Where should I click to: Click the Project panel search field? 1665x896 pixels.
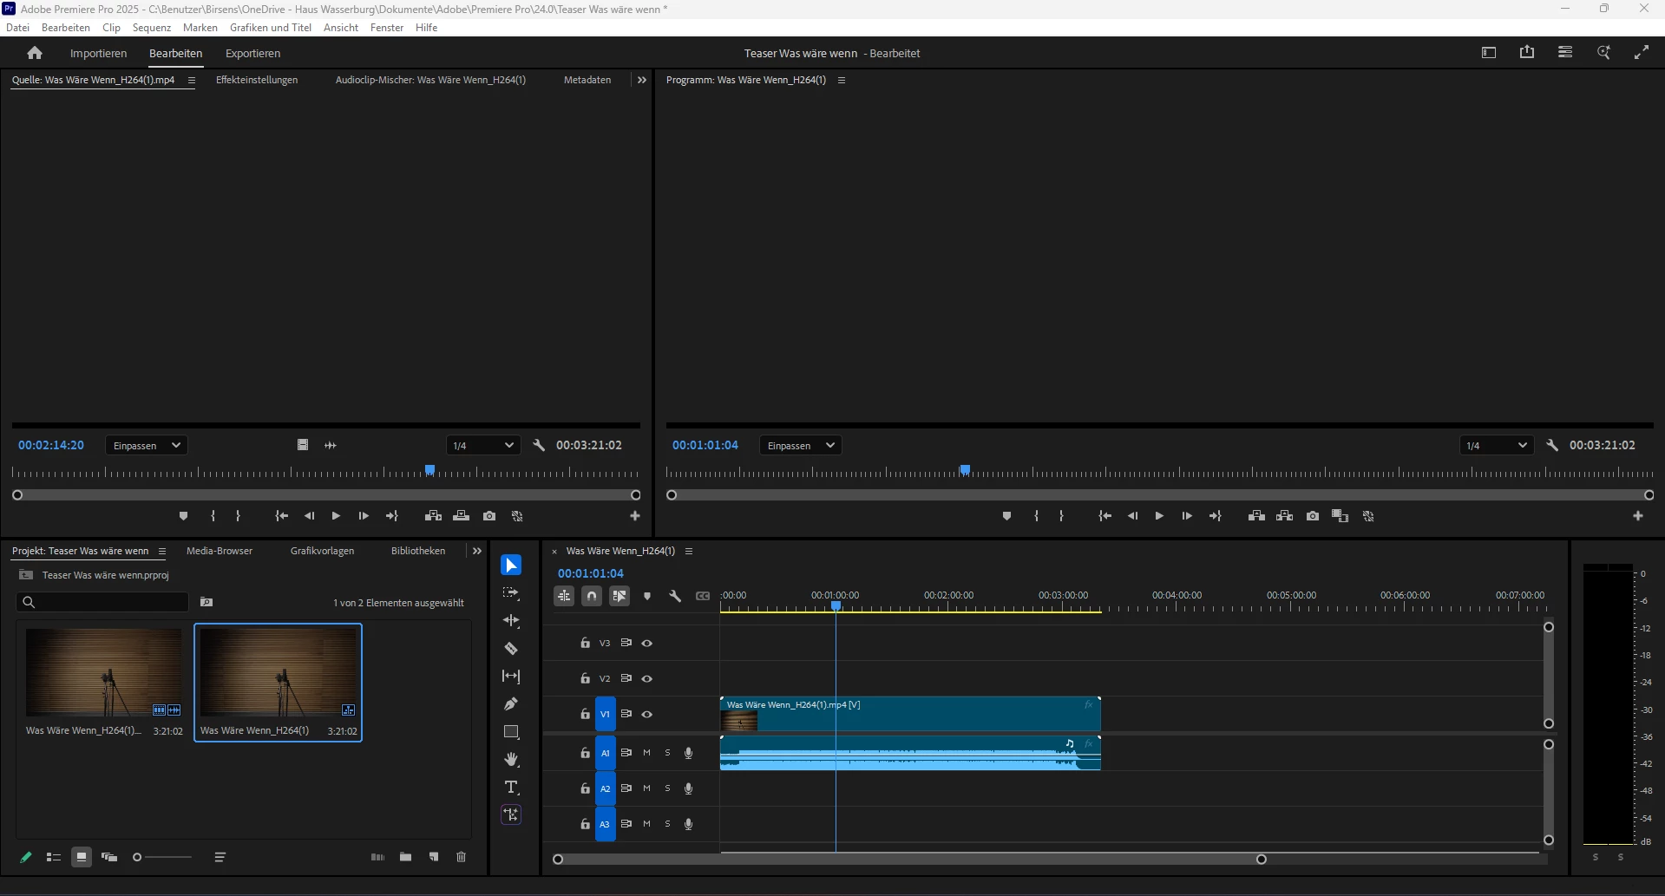(x=102, y=602)
